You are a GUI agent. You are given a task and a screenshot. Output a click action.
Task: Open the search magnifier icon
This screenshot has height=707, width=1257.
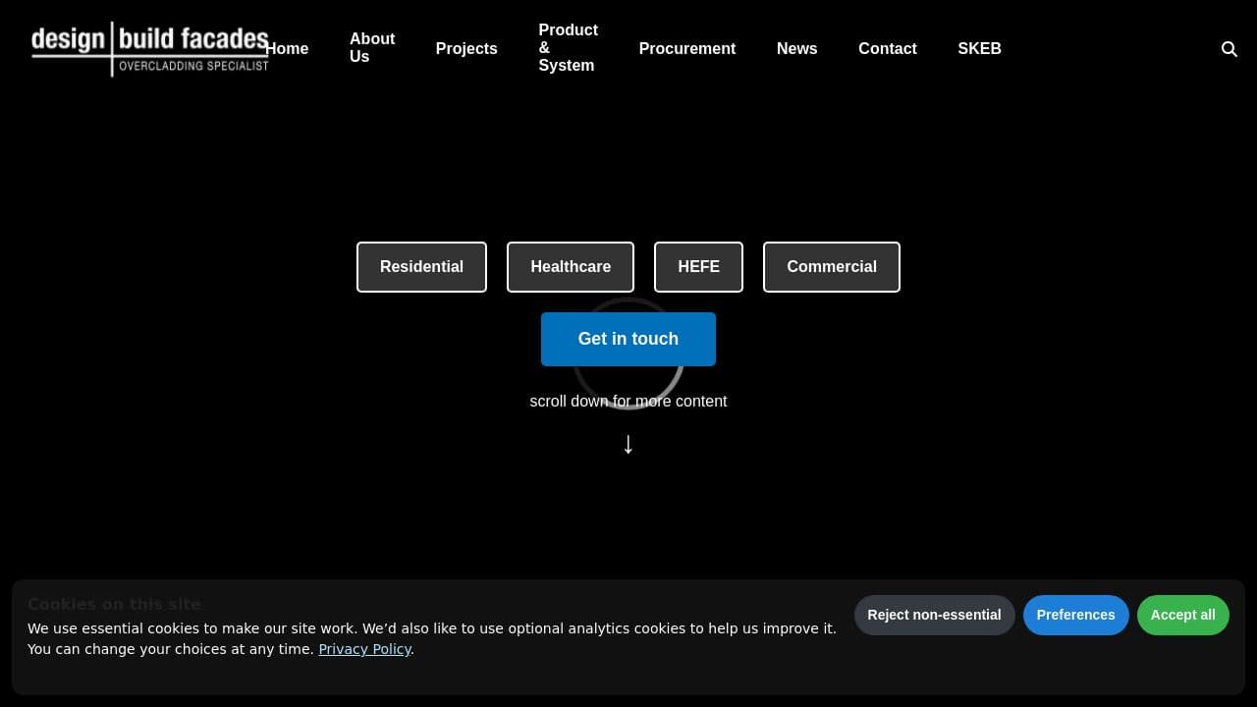coord(1229,49)
